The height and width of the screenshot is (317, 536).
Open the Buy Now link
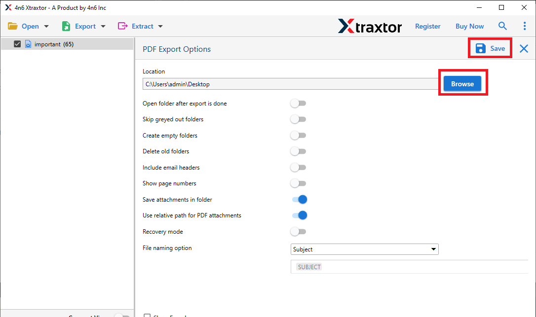click(x=469, y=26)
